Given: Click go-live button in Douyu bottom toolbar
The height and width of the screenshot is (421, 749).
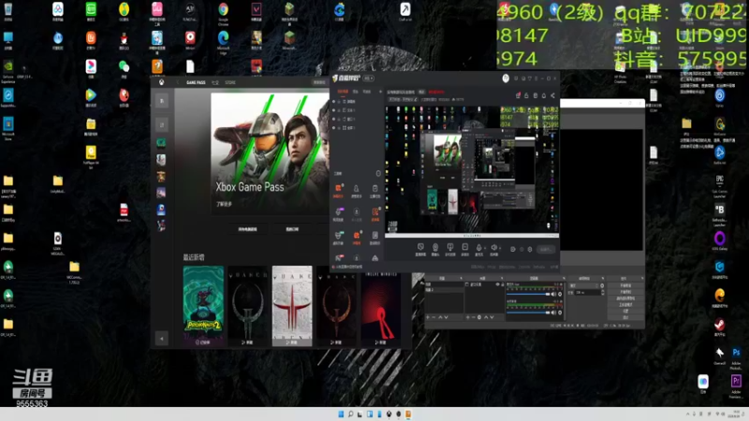Looking at the screenshot, I should (546, 249).
